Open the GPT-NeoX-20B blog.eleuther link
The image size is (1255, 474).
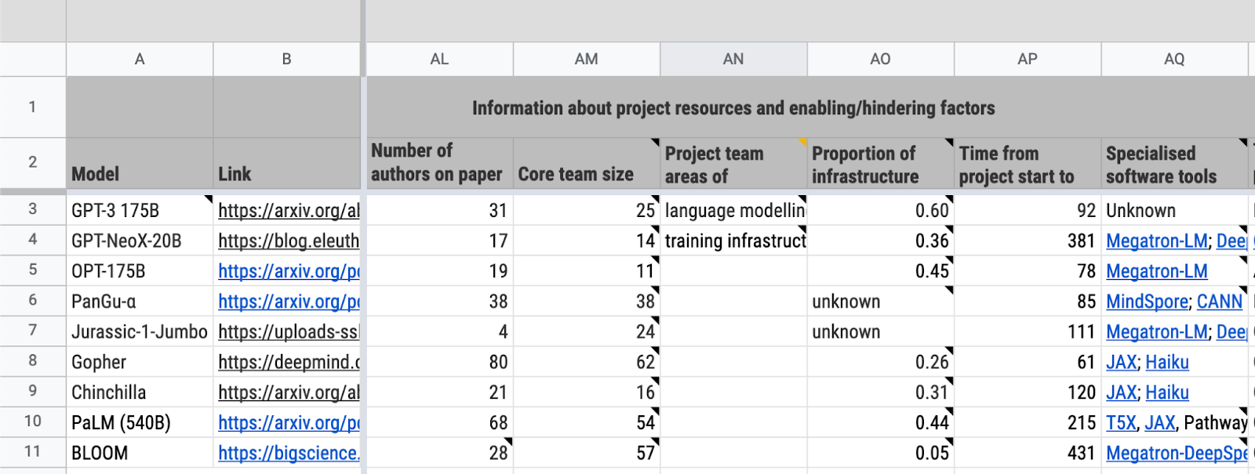(x=289, y=241)
